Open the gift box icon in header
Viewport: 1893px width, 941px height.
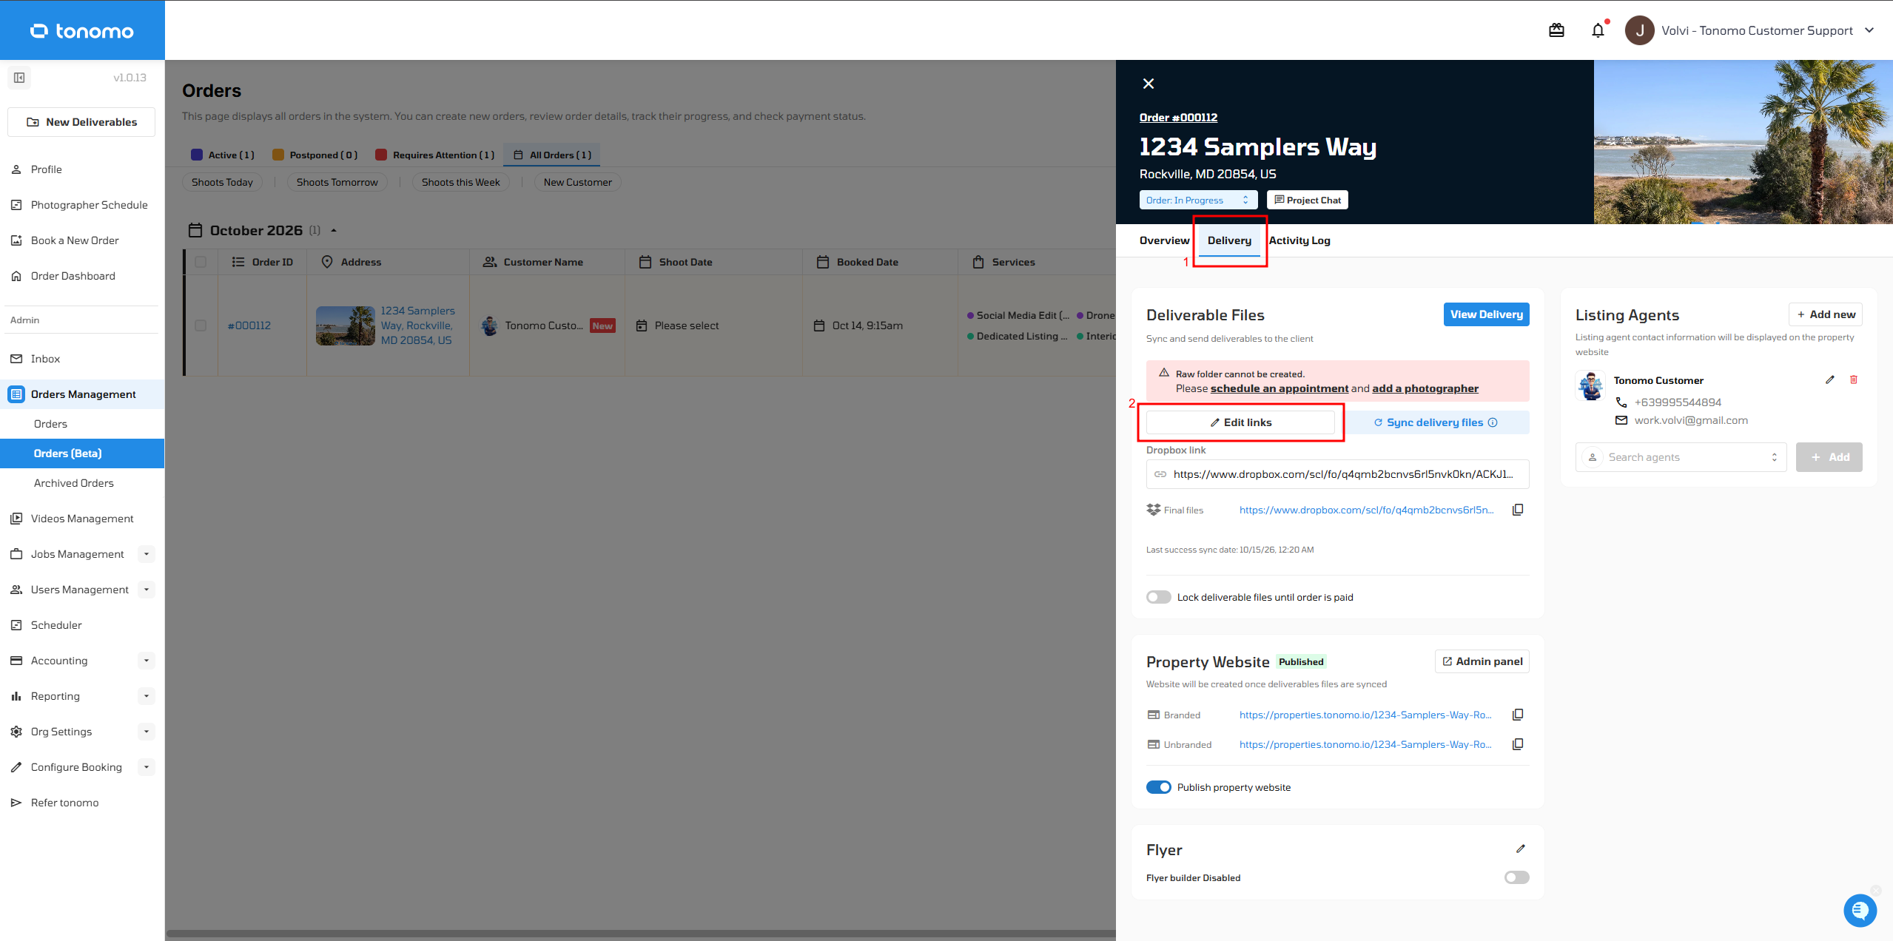tap(1556, 30)
